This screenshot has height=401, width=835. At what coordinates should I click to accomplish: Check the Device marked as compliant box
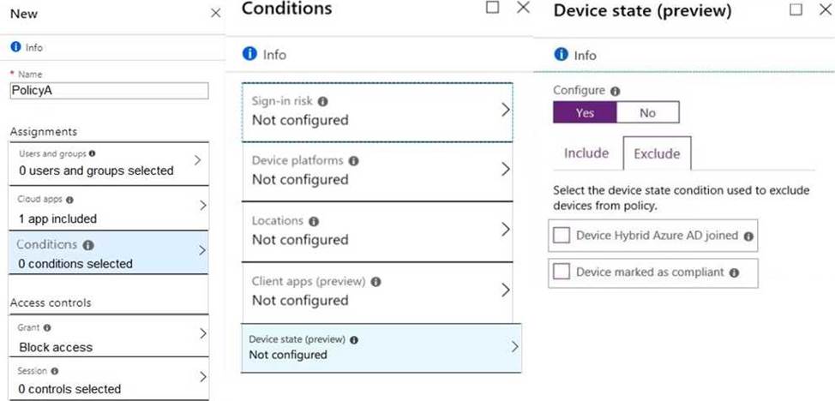(562, 272)
